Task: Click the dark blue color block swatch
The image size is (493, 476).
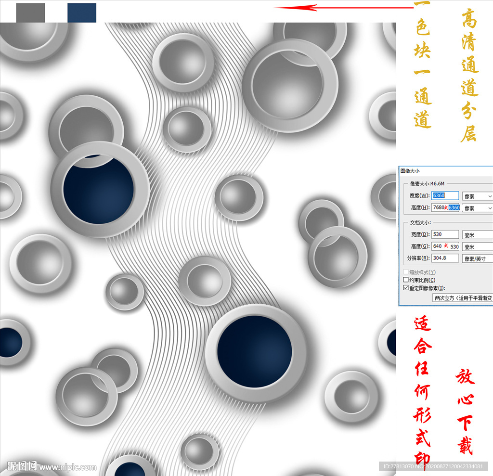Action: coord(82,13)
